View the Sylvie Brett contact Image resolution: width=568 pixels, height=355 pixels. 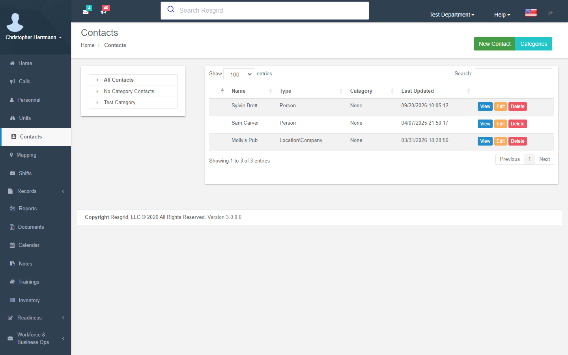[485, 106]
